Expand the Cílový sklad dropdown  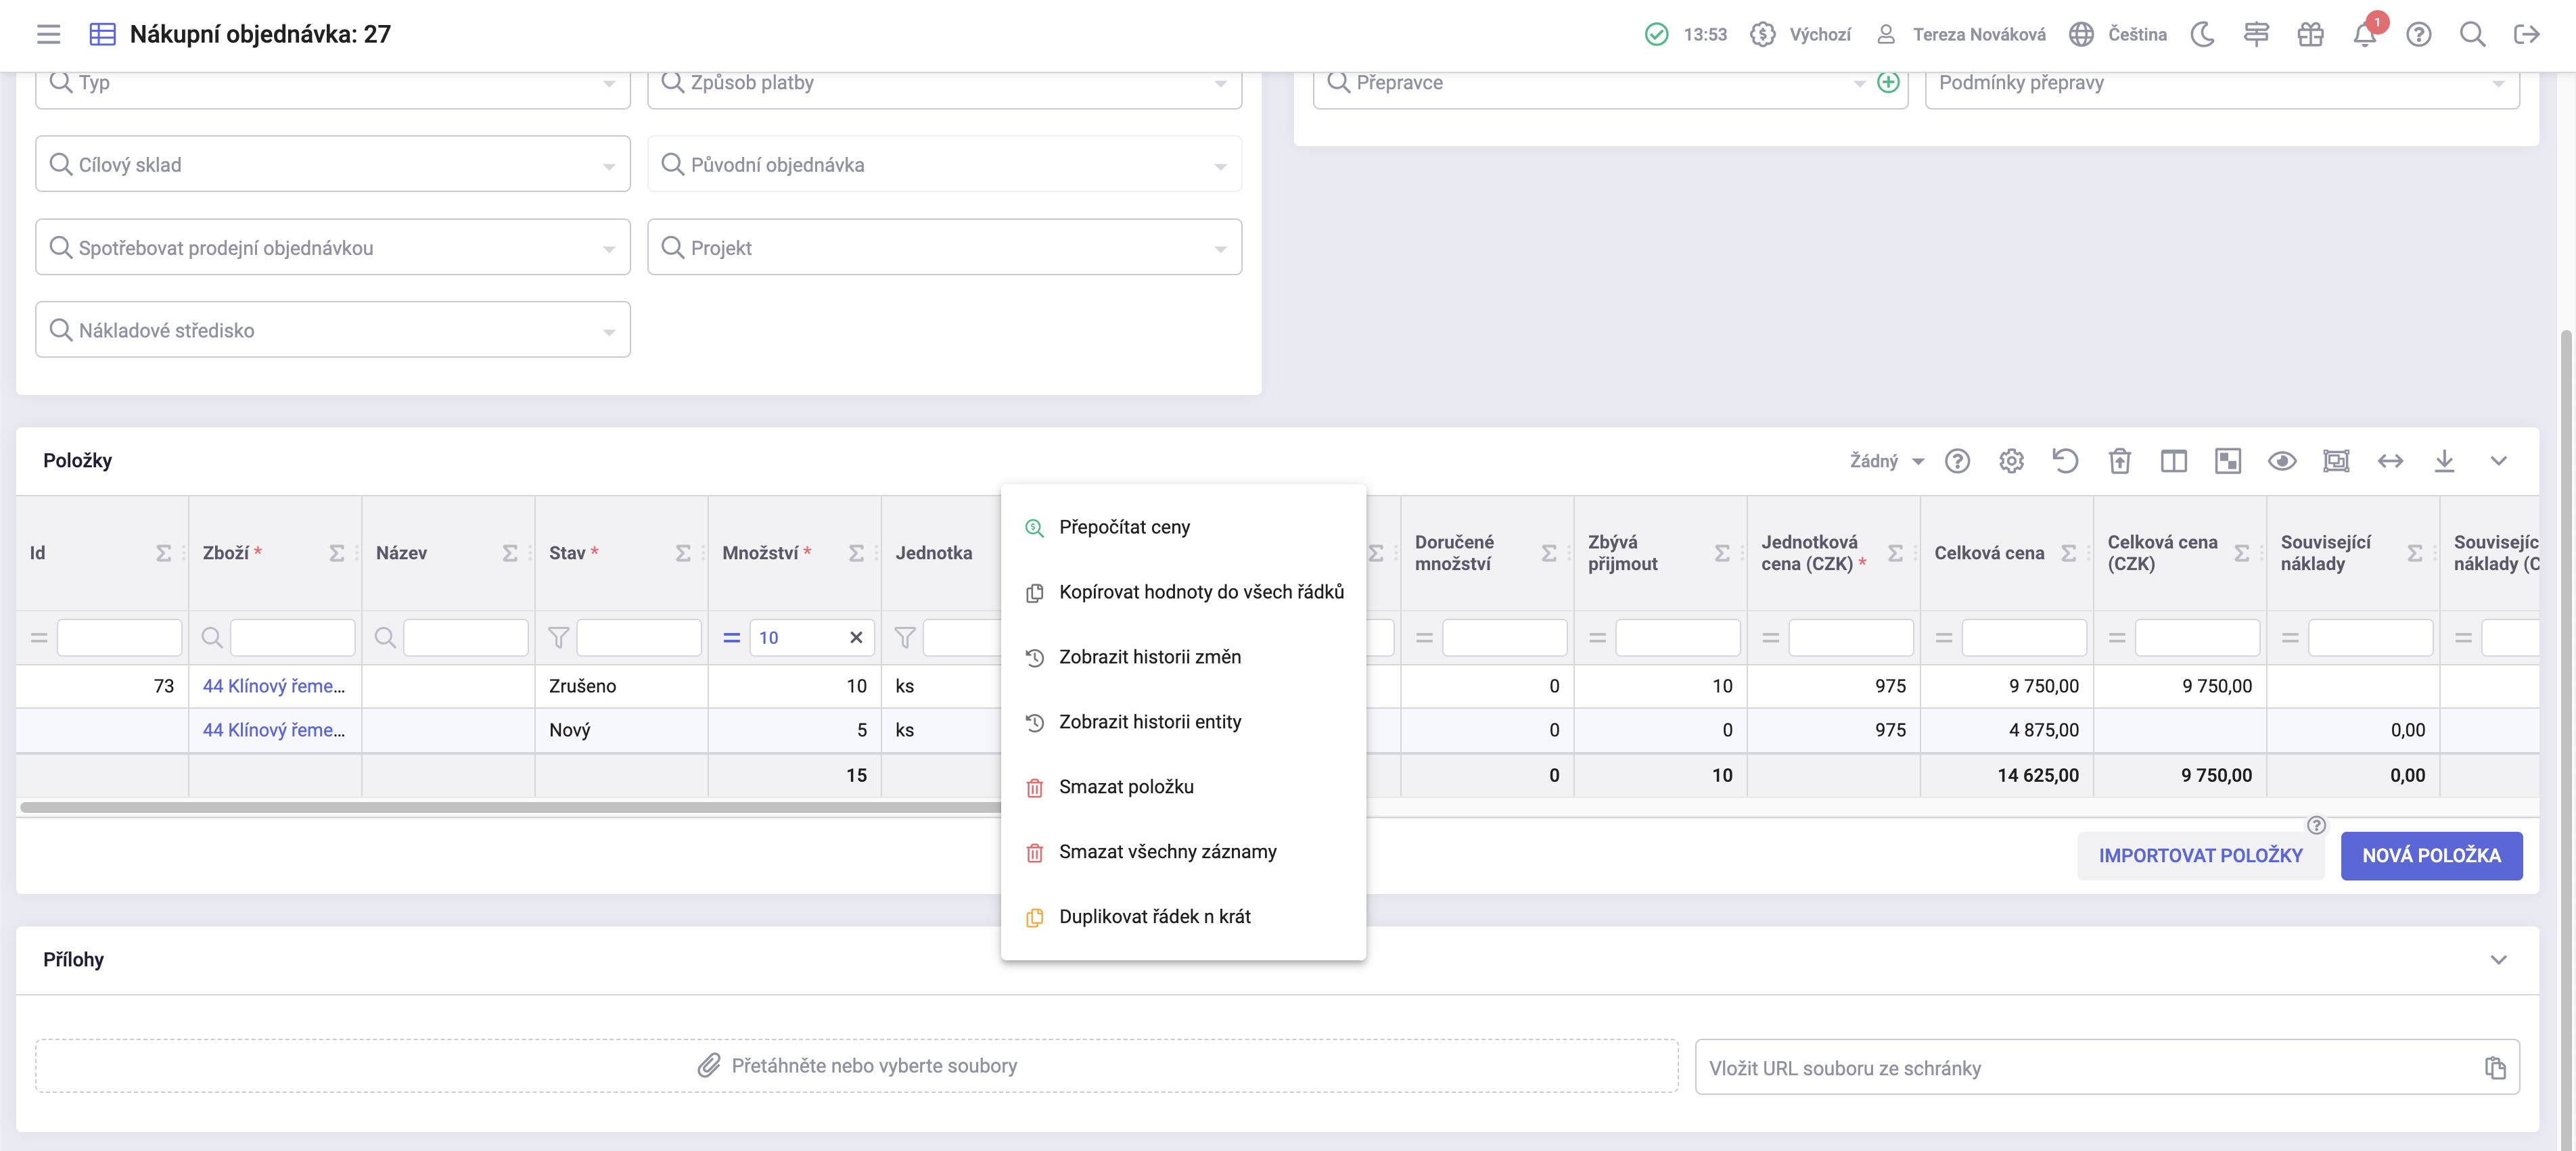point(609,166)
